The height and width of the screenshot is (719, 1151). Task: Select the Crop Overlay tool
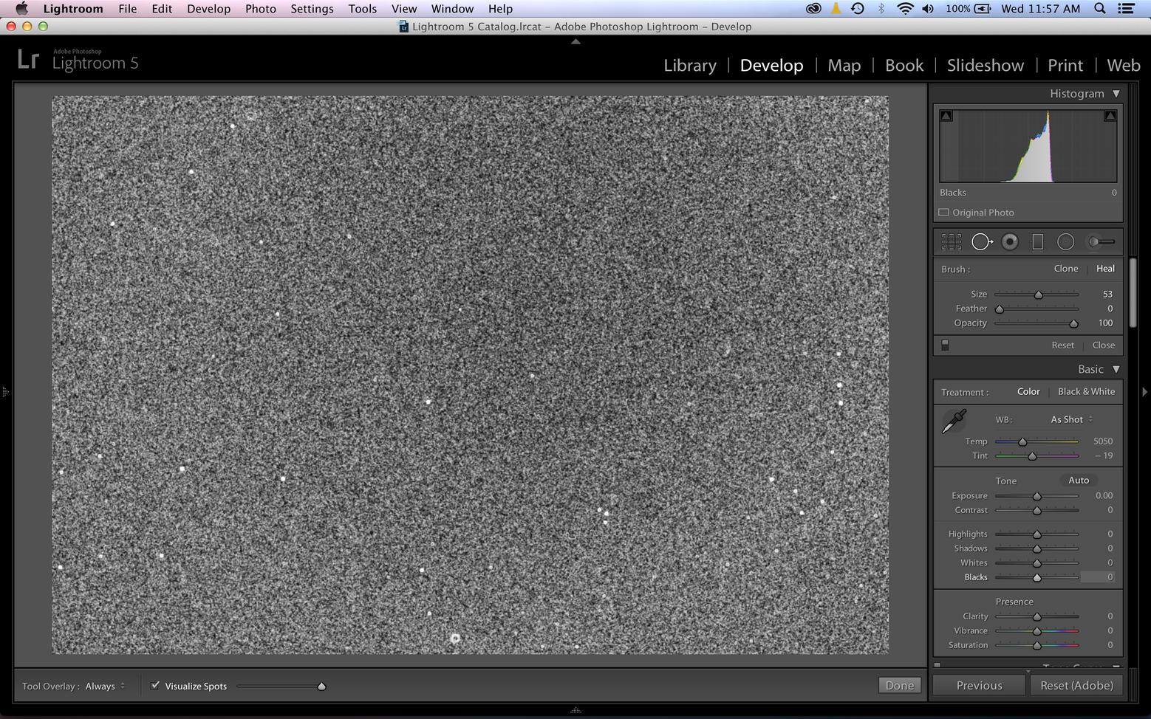click(x=952, y=242)
